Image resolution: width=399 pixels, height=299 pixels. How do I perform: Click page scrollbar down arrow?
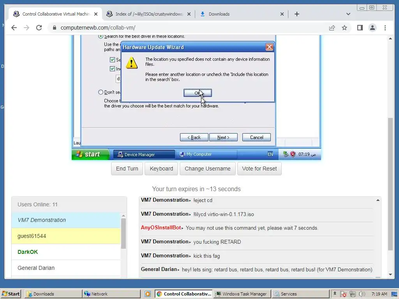coord(390,274)
